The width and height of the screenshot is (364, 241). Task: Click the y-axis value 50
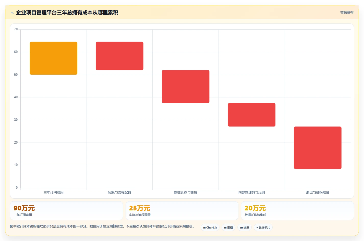16,75
